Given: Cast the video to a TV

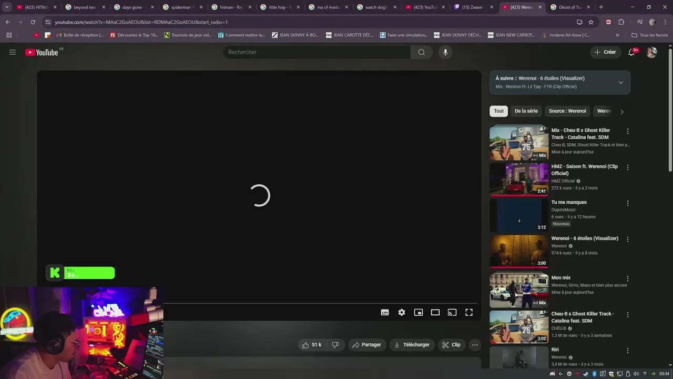Looking at the screenshot, I should [452, 312].
